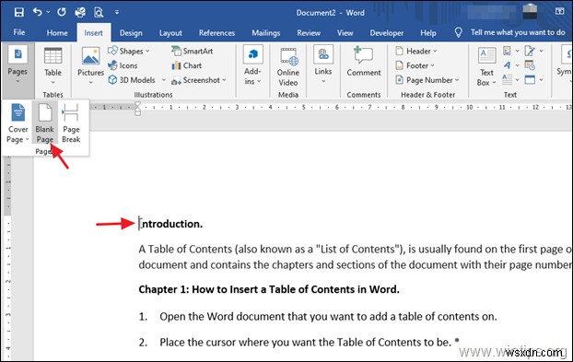Image resolution: width=573 pixels, height=362 pixels.
Task: Open the Page Number options
Action: (x=427, y=80)
